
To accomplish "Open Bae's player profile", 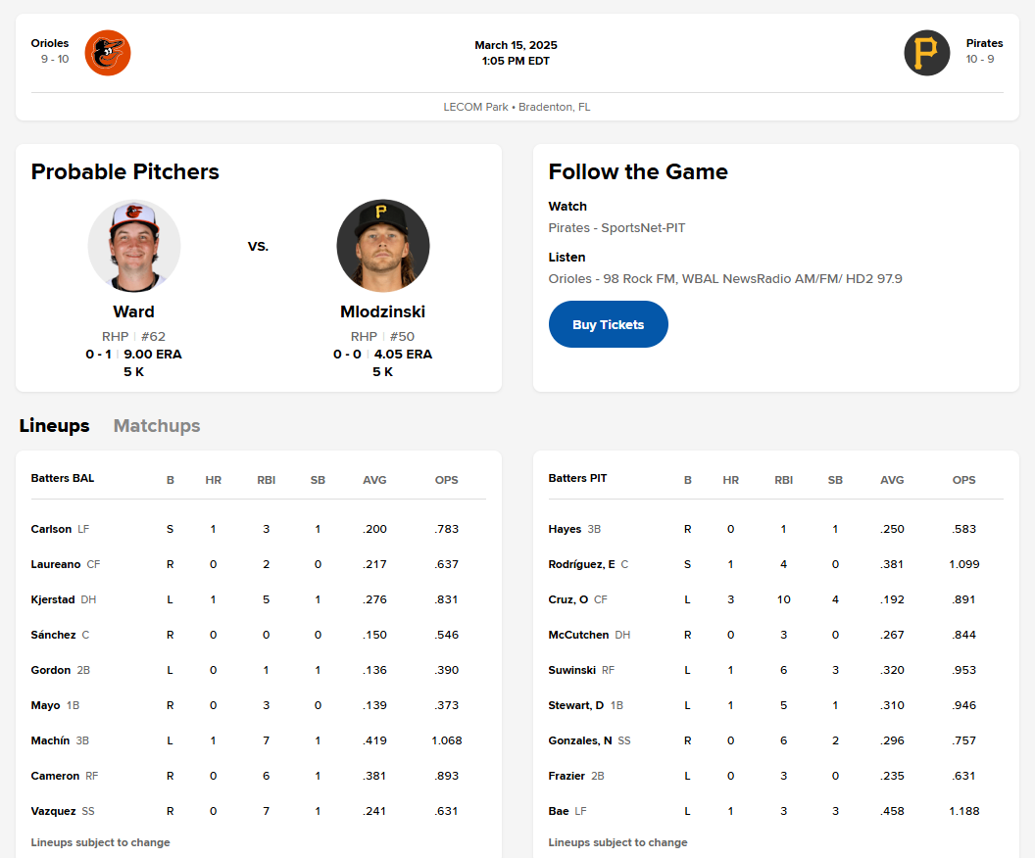I will (559, 811).
